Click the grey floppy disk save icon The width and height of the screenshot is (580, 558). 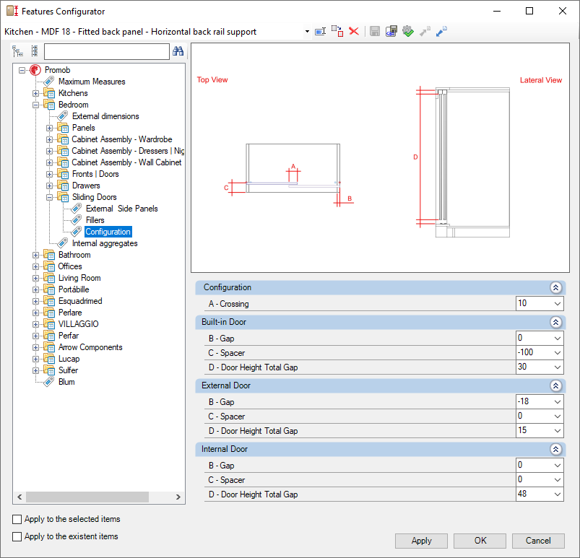[x=375, y=32]
